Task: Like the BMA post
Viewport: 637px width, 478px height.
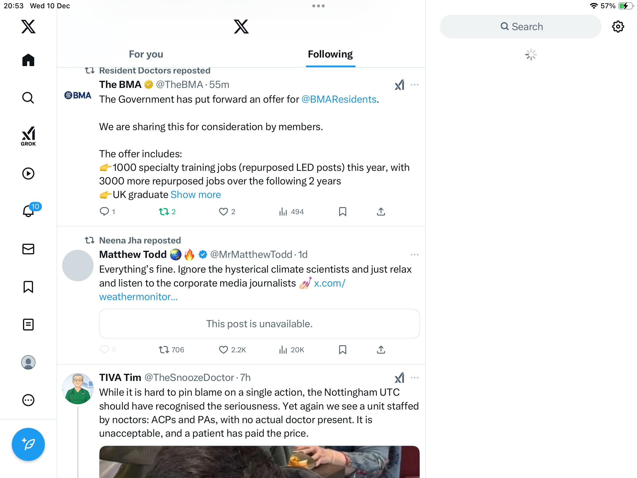Action: click(x=223, y=212)
